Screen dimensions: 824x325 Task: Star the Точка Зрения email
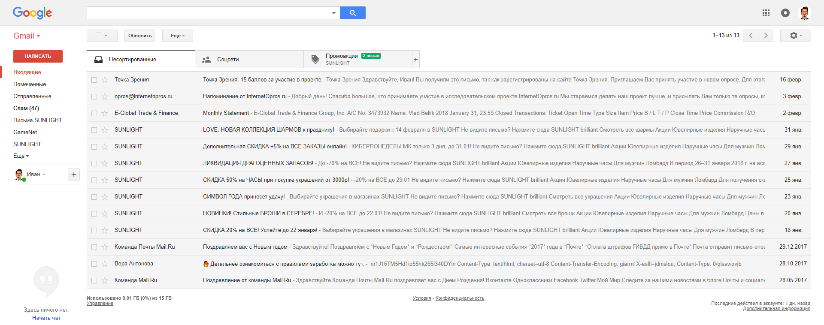coord(105,80)
